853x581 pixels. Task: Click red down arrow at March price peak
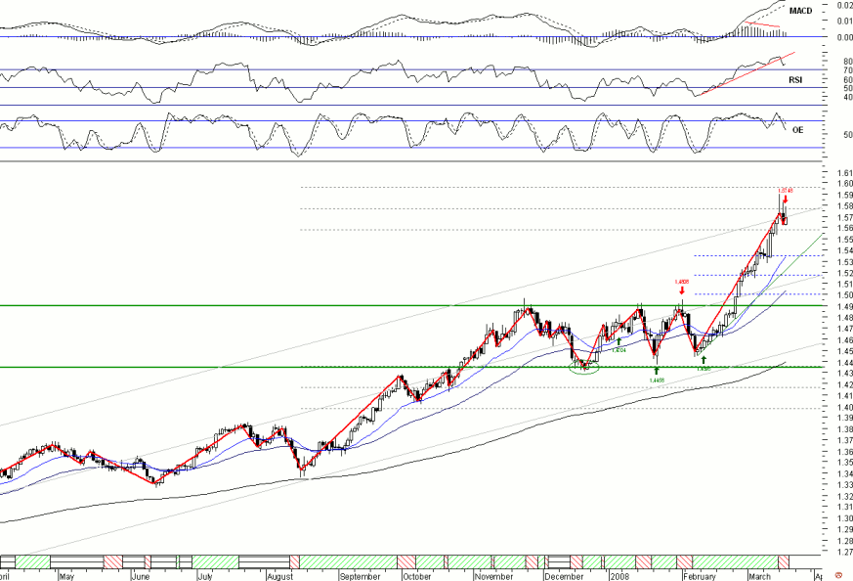tap(785, 200)
